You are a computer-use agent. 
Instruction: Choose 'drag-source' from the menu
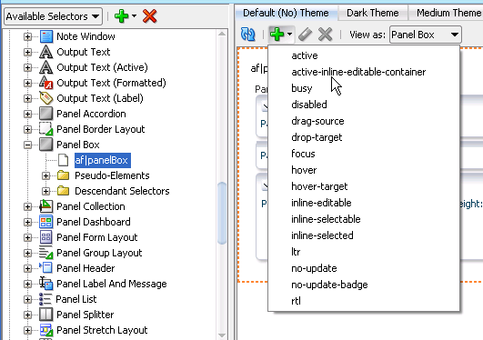[364, 121]
